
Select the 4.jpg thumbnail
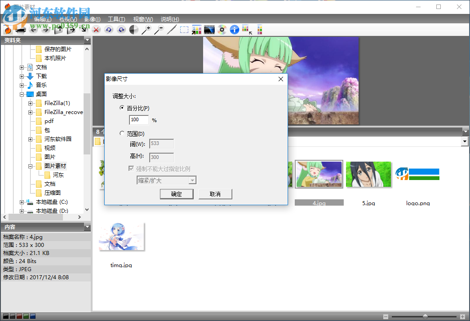click(319, 174)
